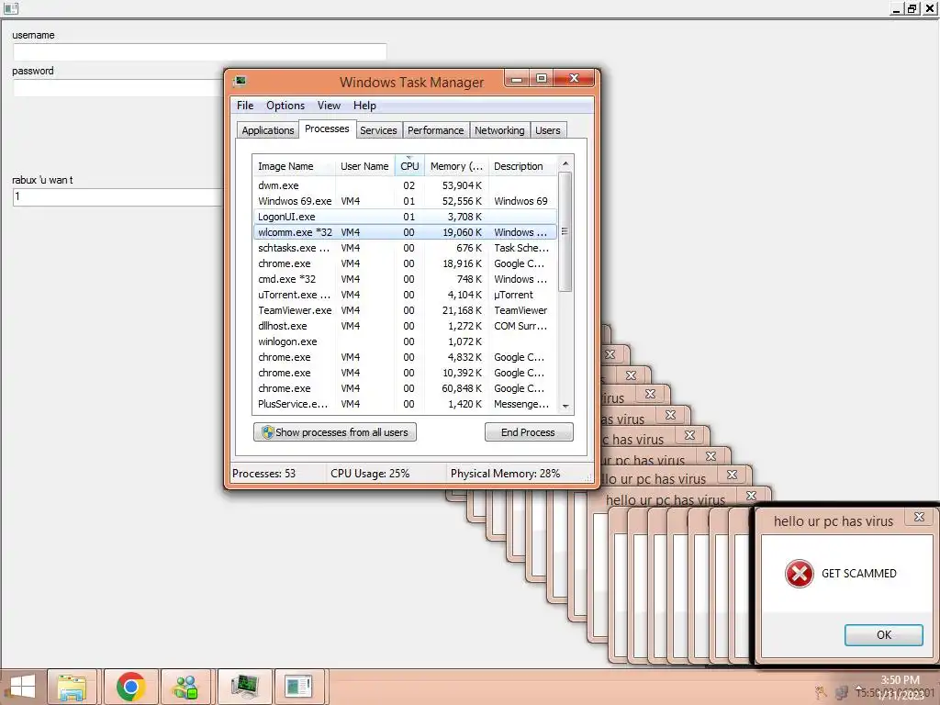Select the wlcomm.exe *32 process
Screen dimensions: 940x705
[x=405, y=232]
